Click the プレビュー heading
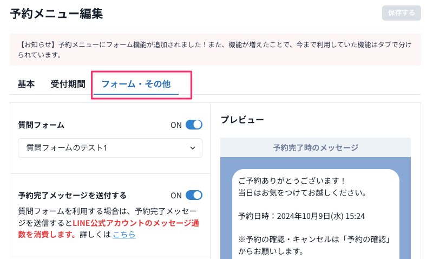433x259 pixels. pos(242,120)
